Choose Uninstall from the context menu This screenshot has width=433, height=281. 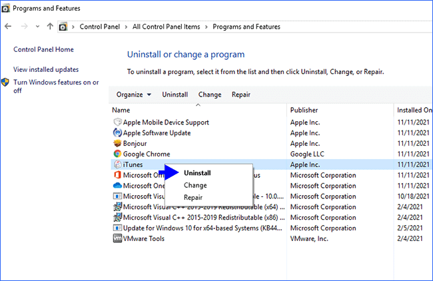tap(197, 173)
